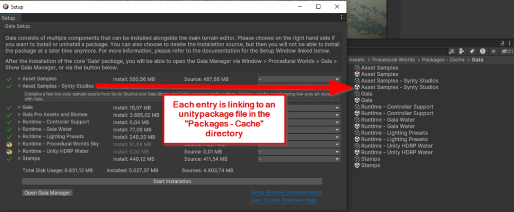Click 'Install: 560,56 MB' for Asset Samples
This screenshot has width=514, height=212.
click(134, 79)
